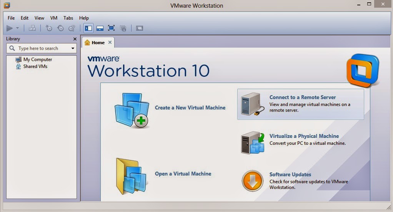This screenshot has width=393, height=212.
Task: Open the Tabs menu
Action: [68, 18]
